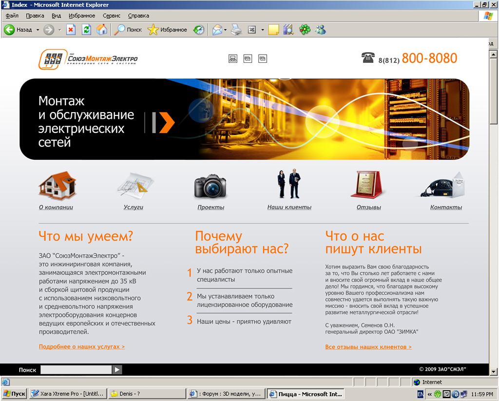
Task: Click the page's vertical scrollbar thumb
Action: [x=493, y=88]
